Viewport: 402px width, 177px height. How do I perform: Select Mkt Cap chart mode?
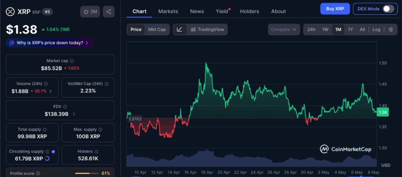tap(157, 30)
